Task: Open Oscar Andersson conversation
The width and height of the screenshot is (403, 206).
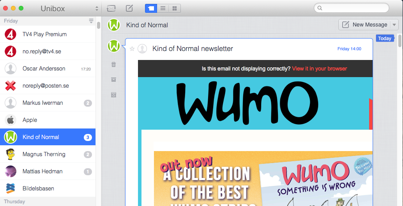Action: 48,69
